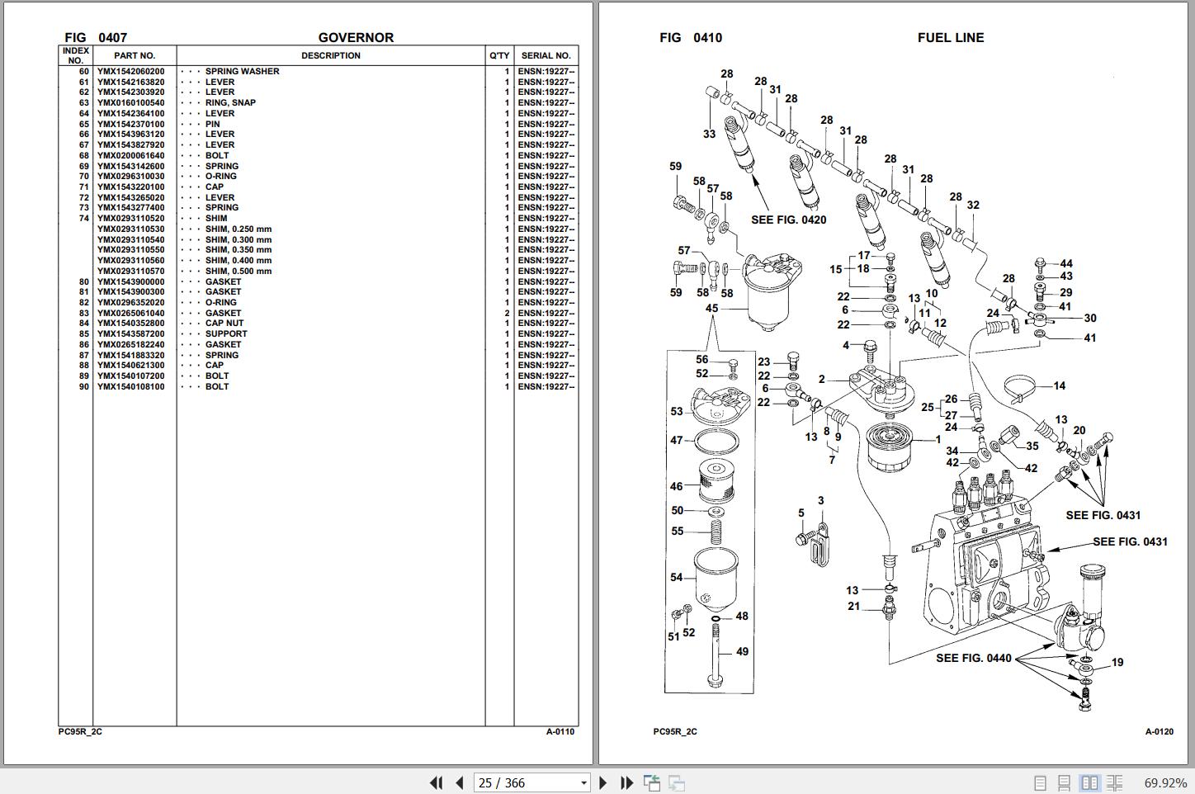The height and width of the screenshot is (794, 1195).
Task: Switch to continuous page view
Action: click(x=1065, y=782)
